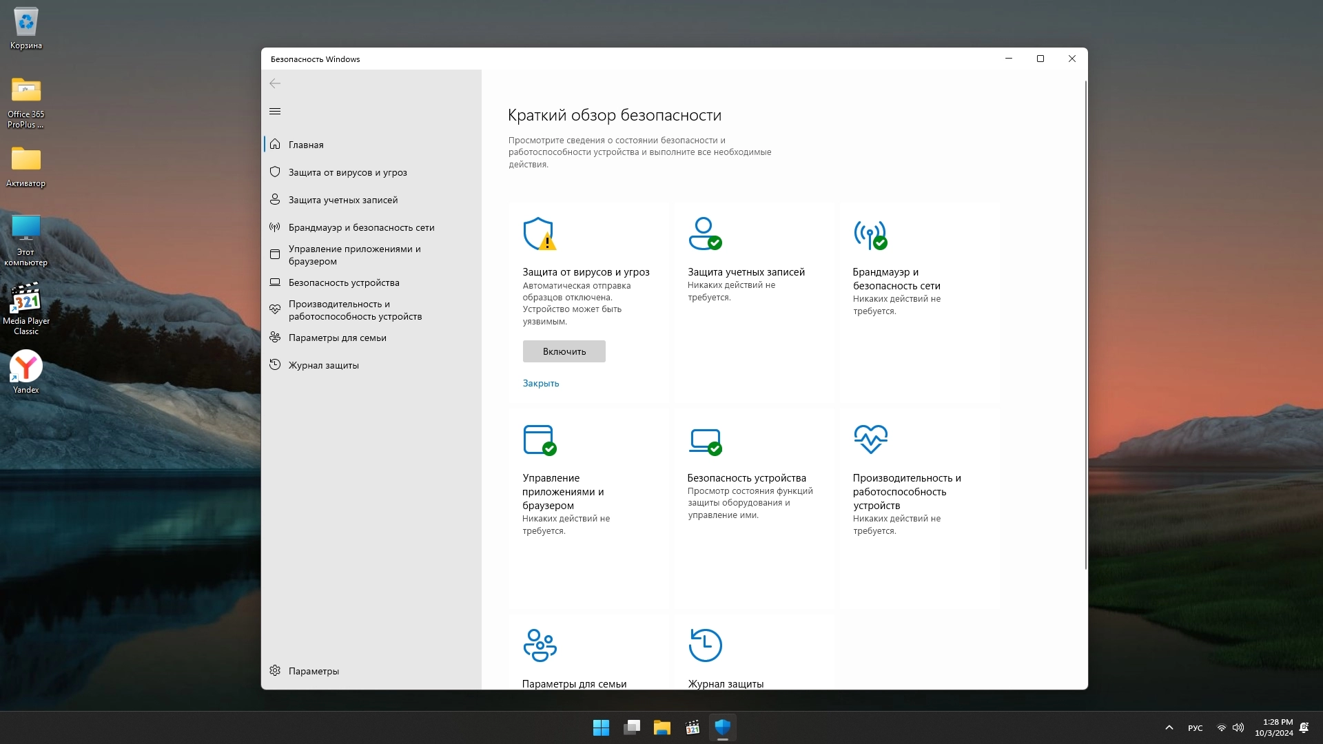
Task: Open the Windows Start button
Action: pyautogui.click(x=601, y=727)
